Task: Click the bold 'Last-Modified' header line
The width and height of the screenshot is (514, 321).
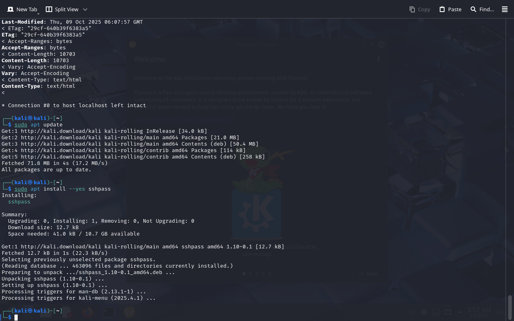Action: pyautogui.click(x=72, y=22)
